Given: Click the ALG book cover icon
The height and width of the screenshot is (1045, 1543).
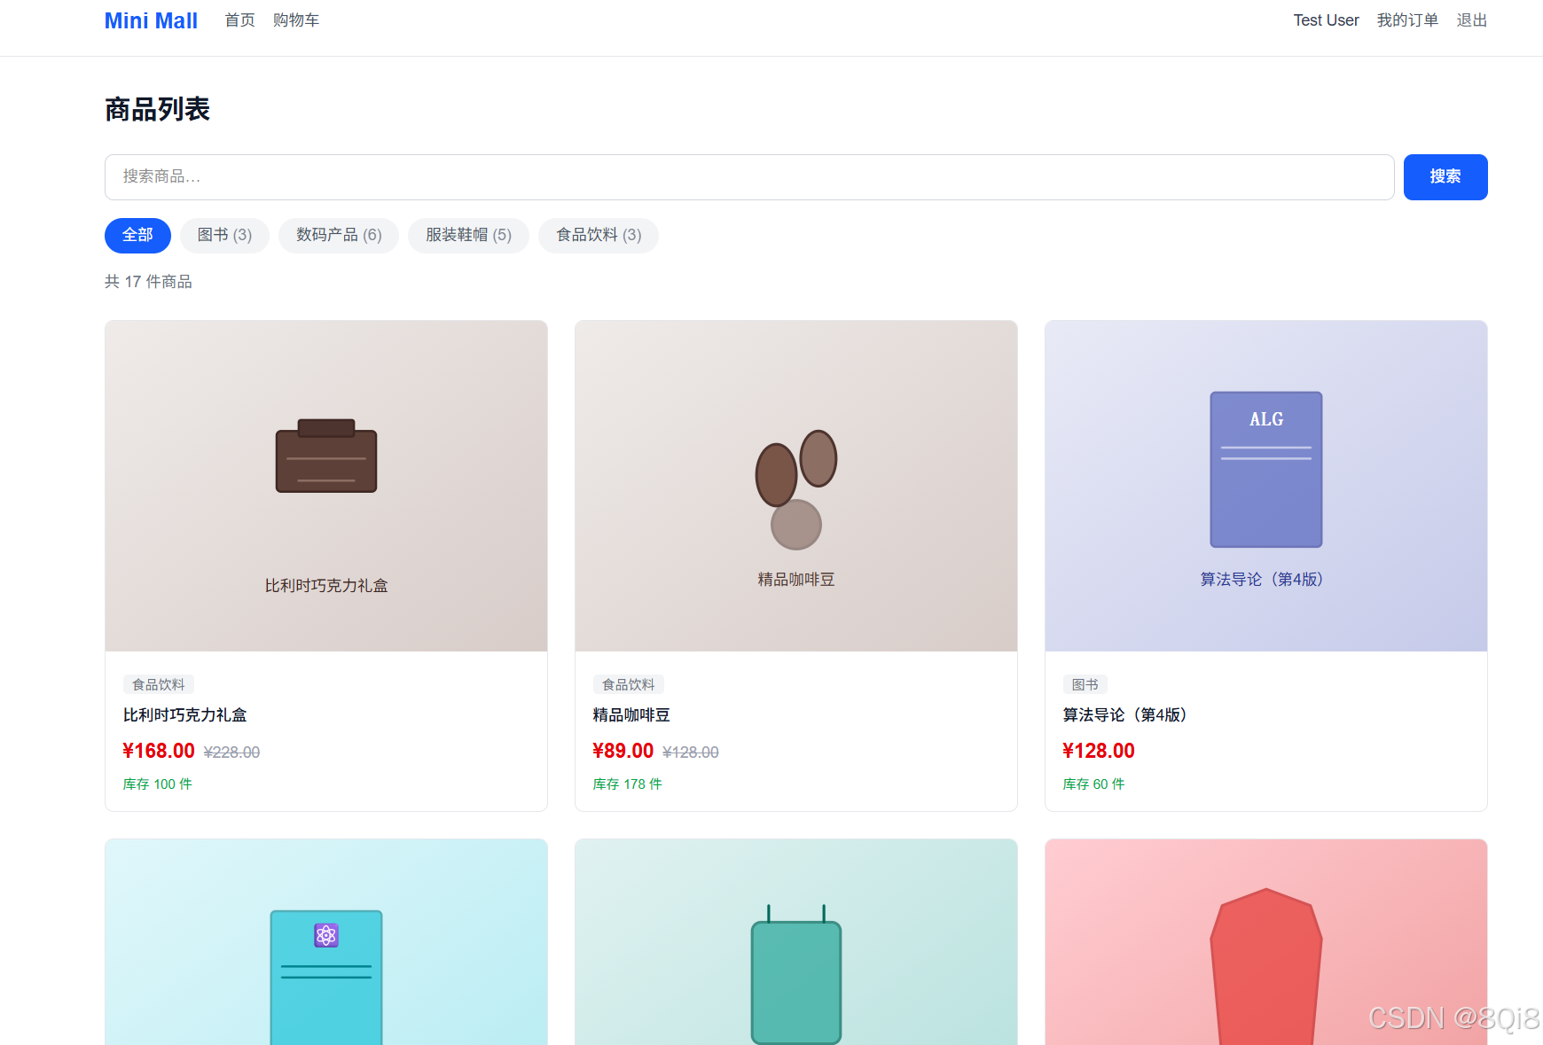Looking at the screenshot, I should [1266, 470].
